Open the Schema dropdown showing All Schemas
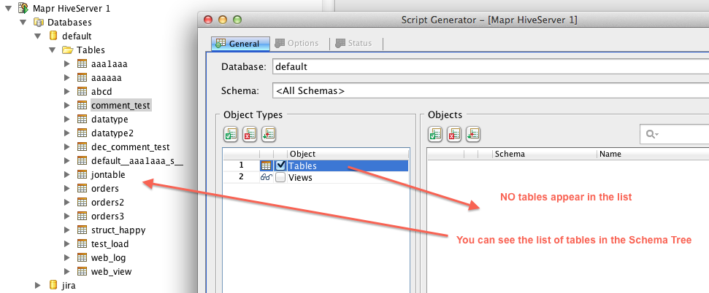Image resolution: width=709 pixels, height=293 pixels. click(x=491, y=90)
